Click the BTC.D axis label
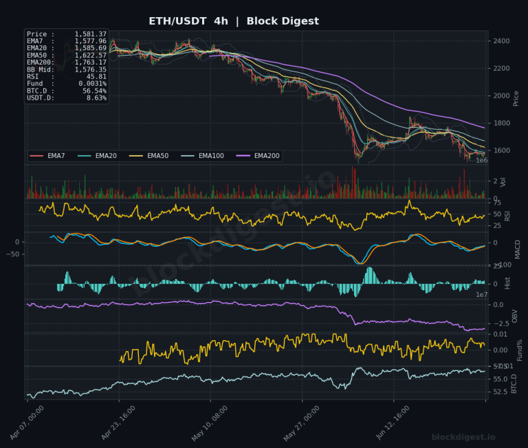This screenshot has height=448, width=528. pyautogui.click(x=514, y=383)
